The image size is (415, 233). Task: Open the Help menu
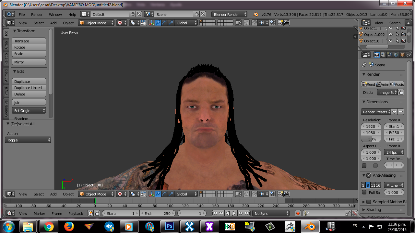pyautogui.click(x=72, y=14)
